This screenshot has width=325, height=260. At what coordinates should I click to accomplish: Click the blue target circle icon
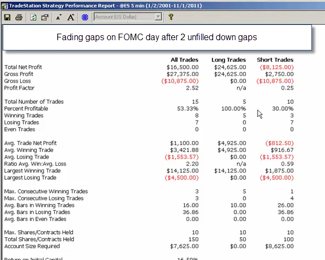tap(85, 17)
